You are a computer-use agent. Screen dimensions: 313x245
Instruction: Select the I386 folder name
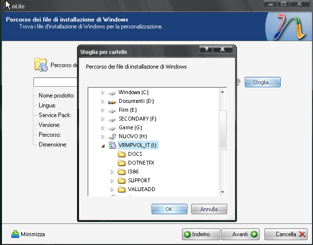point(133,171)
